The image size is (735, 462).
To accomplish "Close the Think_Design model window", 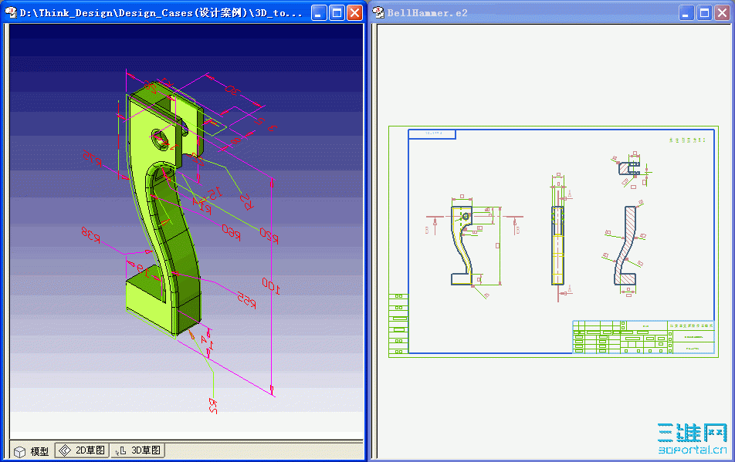I will click(355, 12).
